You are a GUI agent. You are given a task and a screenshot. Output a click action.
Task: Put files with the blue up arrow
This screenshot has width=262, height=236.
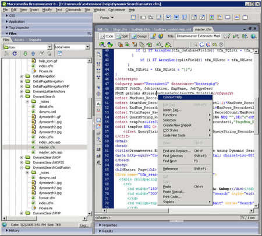pos(33,54)
